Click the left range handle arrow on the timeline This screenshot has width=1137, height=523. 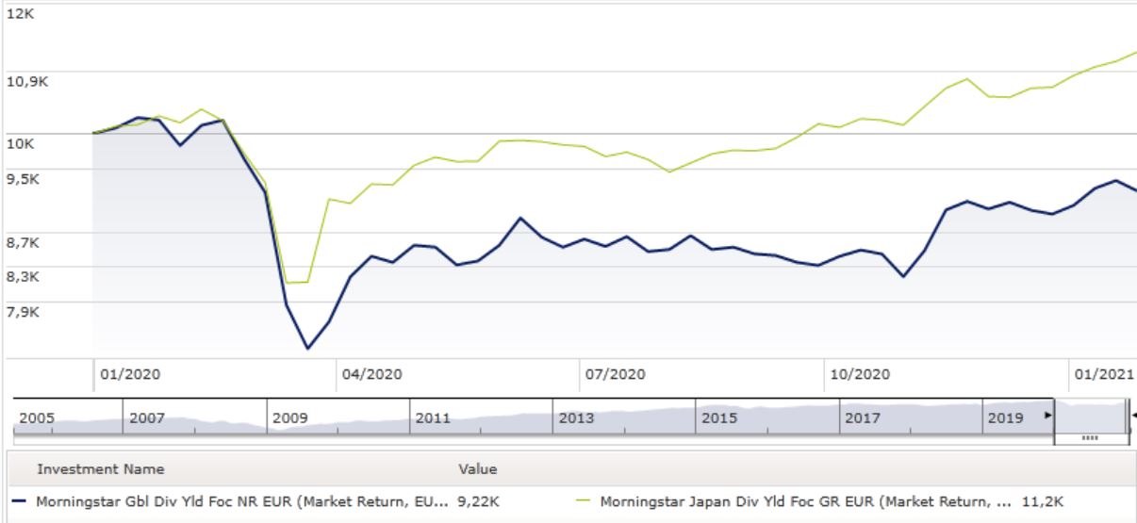1048,416
